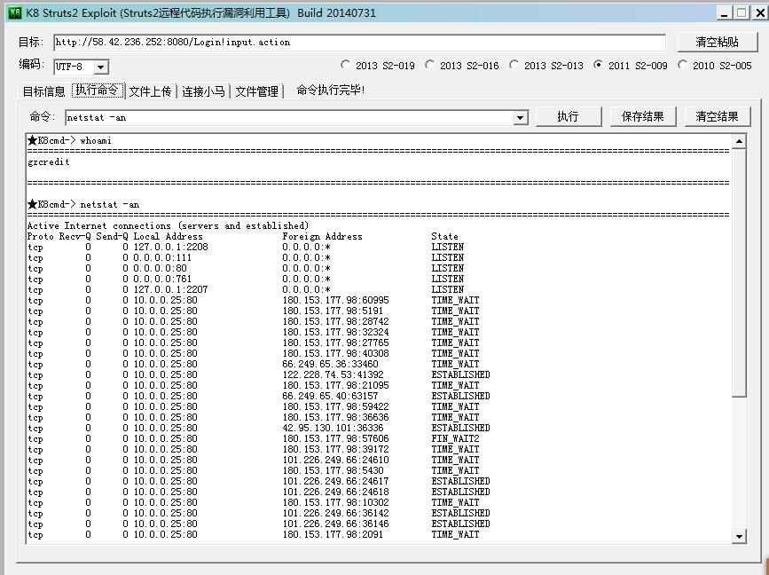Click foreign address 122.228.74.53:41392
This screenshot has height=575, width=769.
[333, 374]
